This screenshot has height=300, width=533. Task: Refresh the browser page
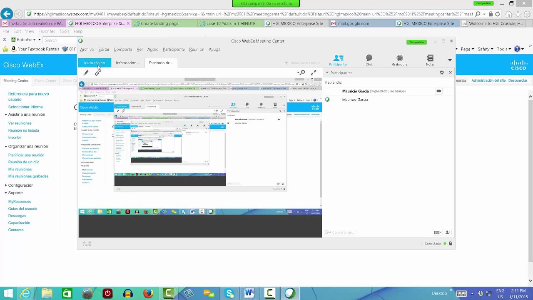coord(498,14)
